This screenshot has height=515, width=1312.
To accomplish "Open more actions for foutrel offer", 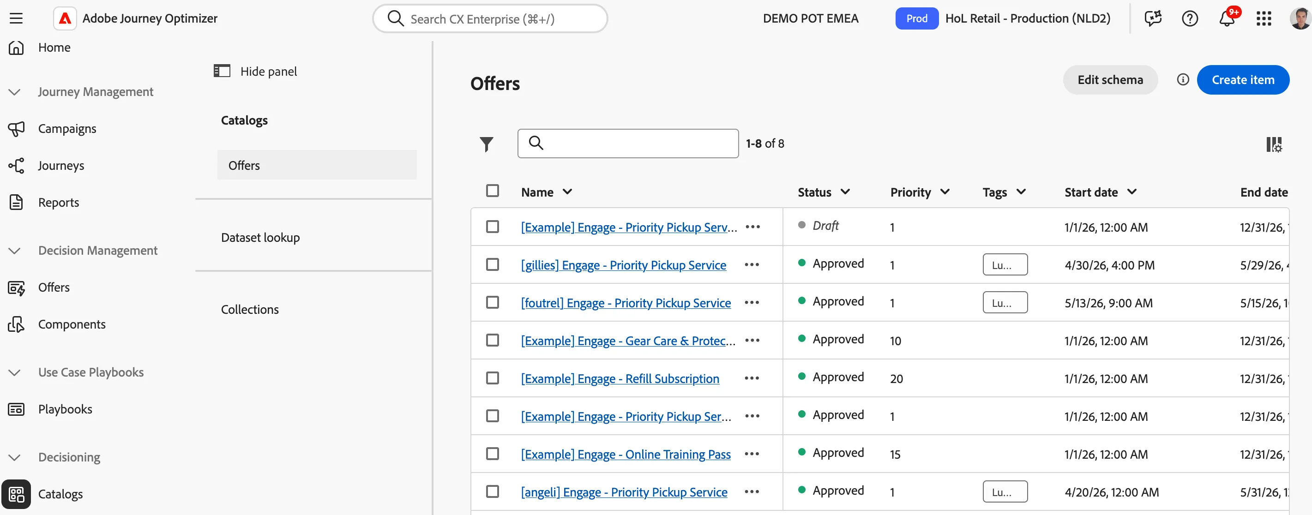I will (752, 302).
